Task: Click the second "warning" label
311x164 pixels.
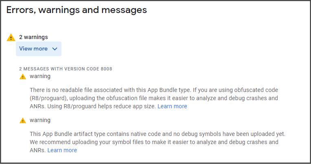Action: [x=40, y=120]
